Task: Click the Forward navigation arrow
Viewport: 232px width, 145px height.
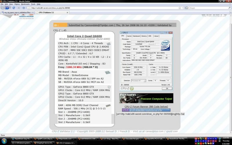Action: (7, 8)
